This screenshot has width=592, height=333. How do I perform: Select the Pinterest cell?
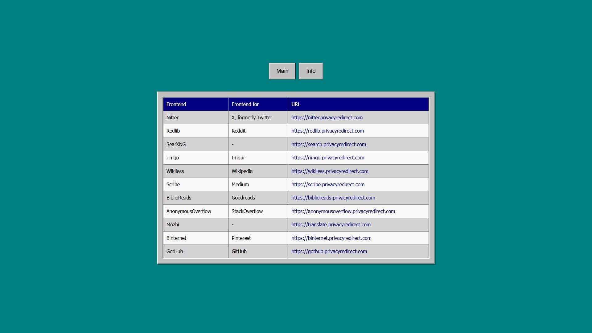pos(258,238)
